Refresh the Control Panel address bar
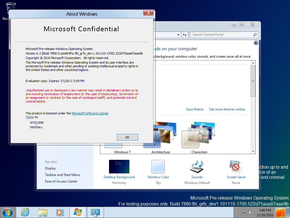The width and height of the screenshot is (290, 218). 185,35
